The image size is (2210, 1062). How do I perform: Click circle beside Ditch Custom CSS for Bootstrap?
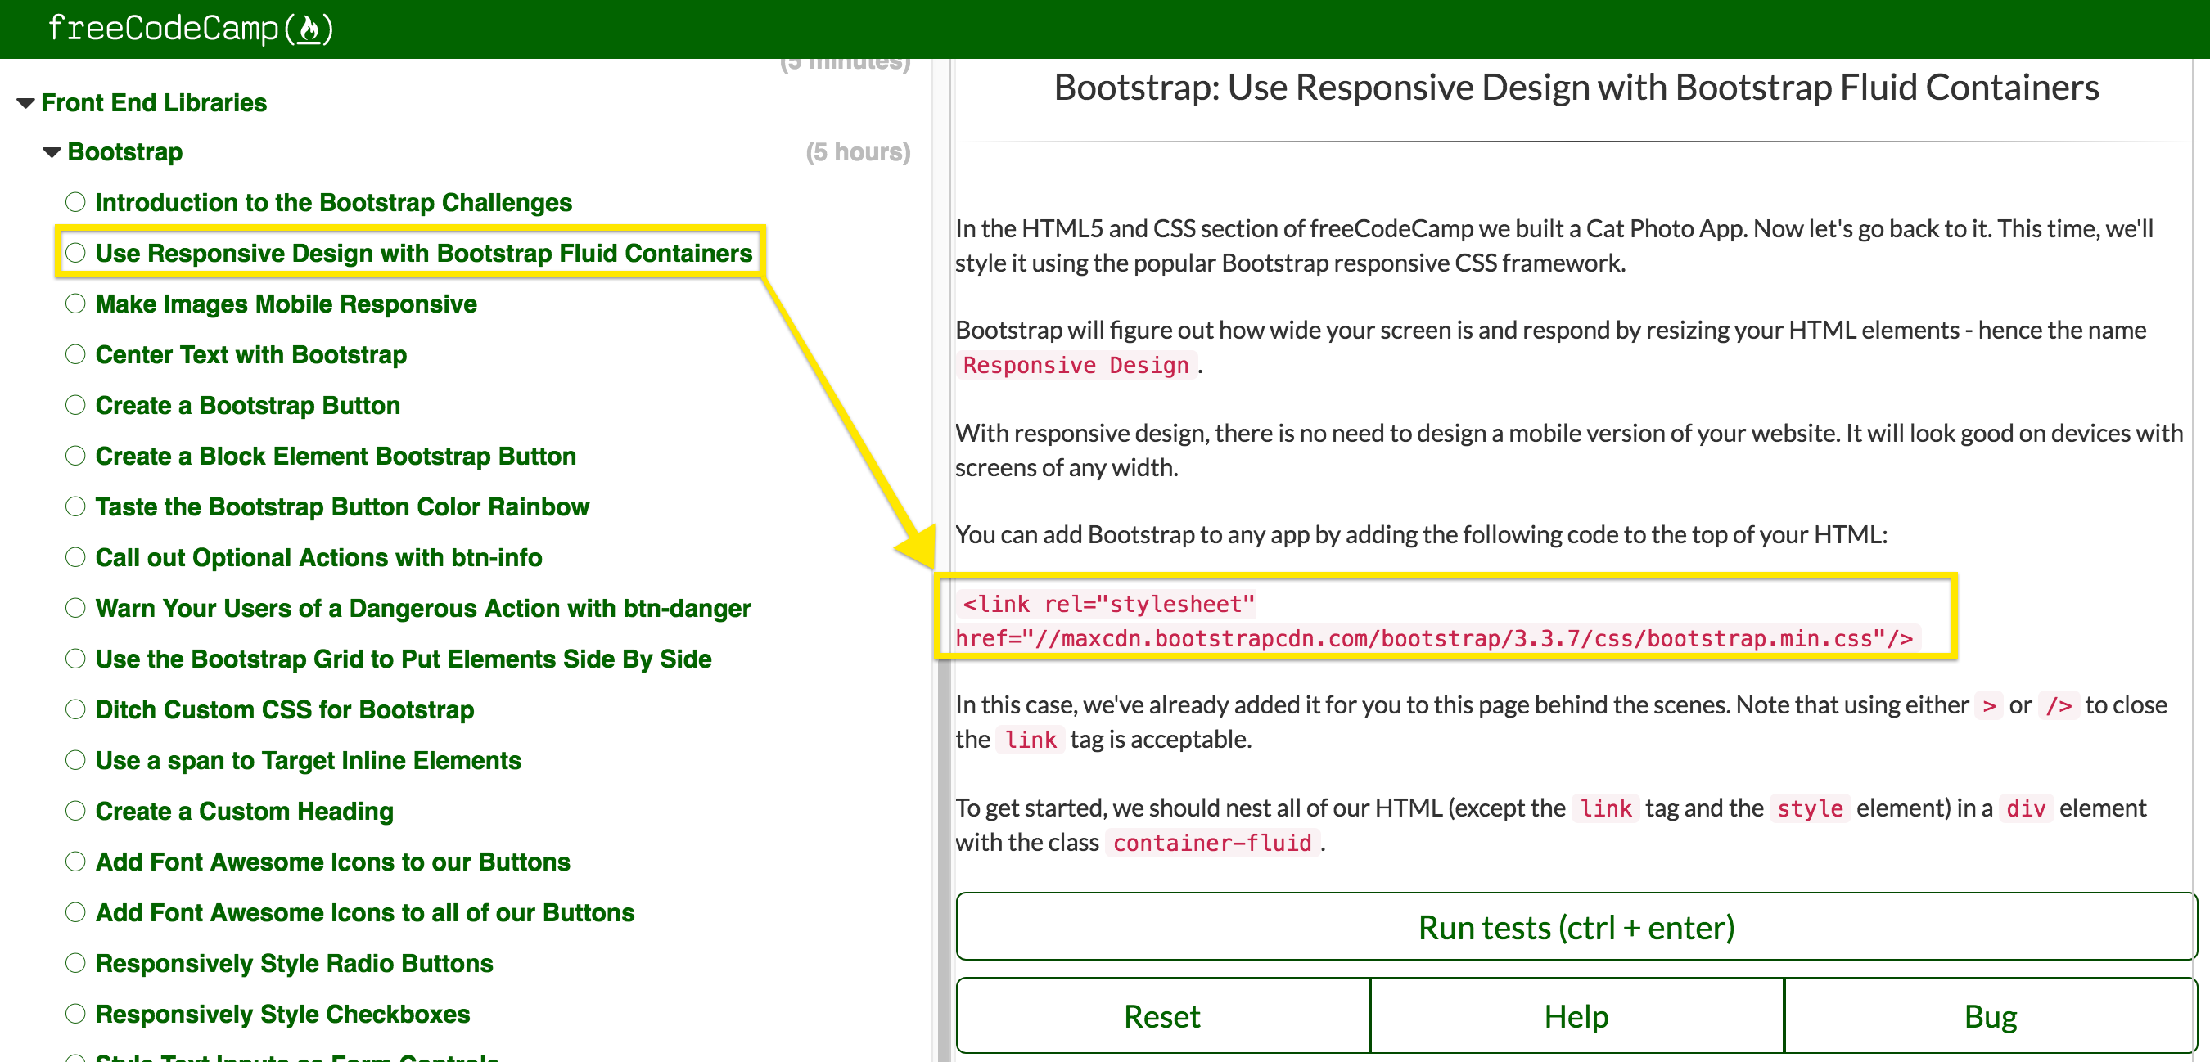coord(75,709)
